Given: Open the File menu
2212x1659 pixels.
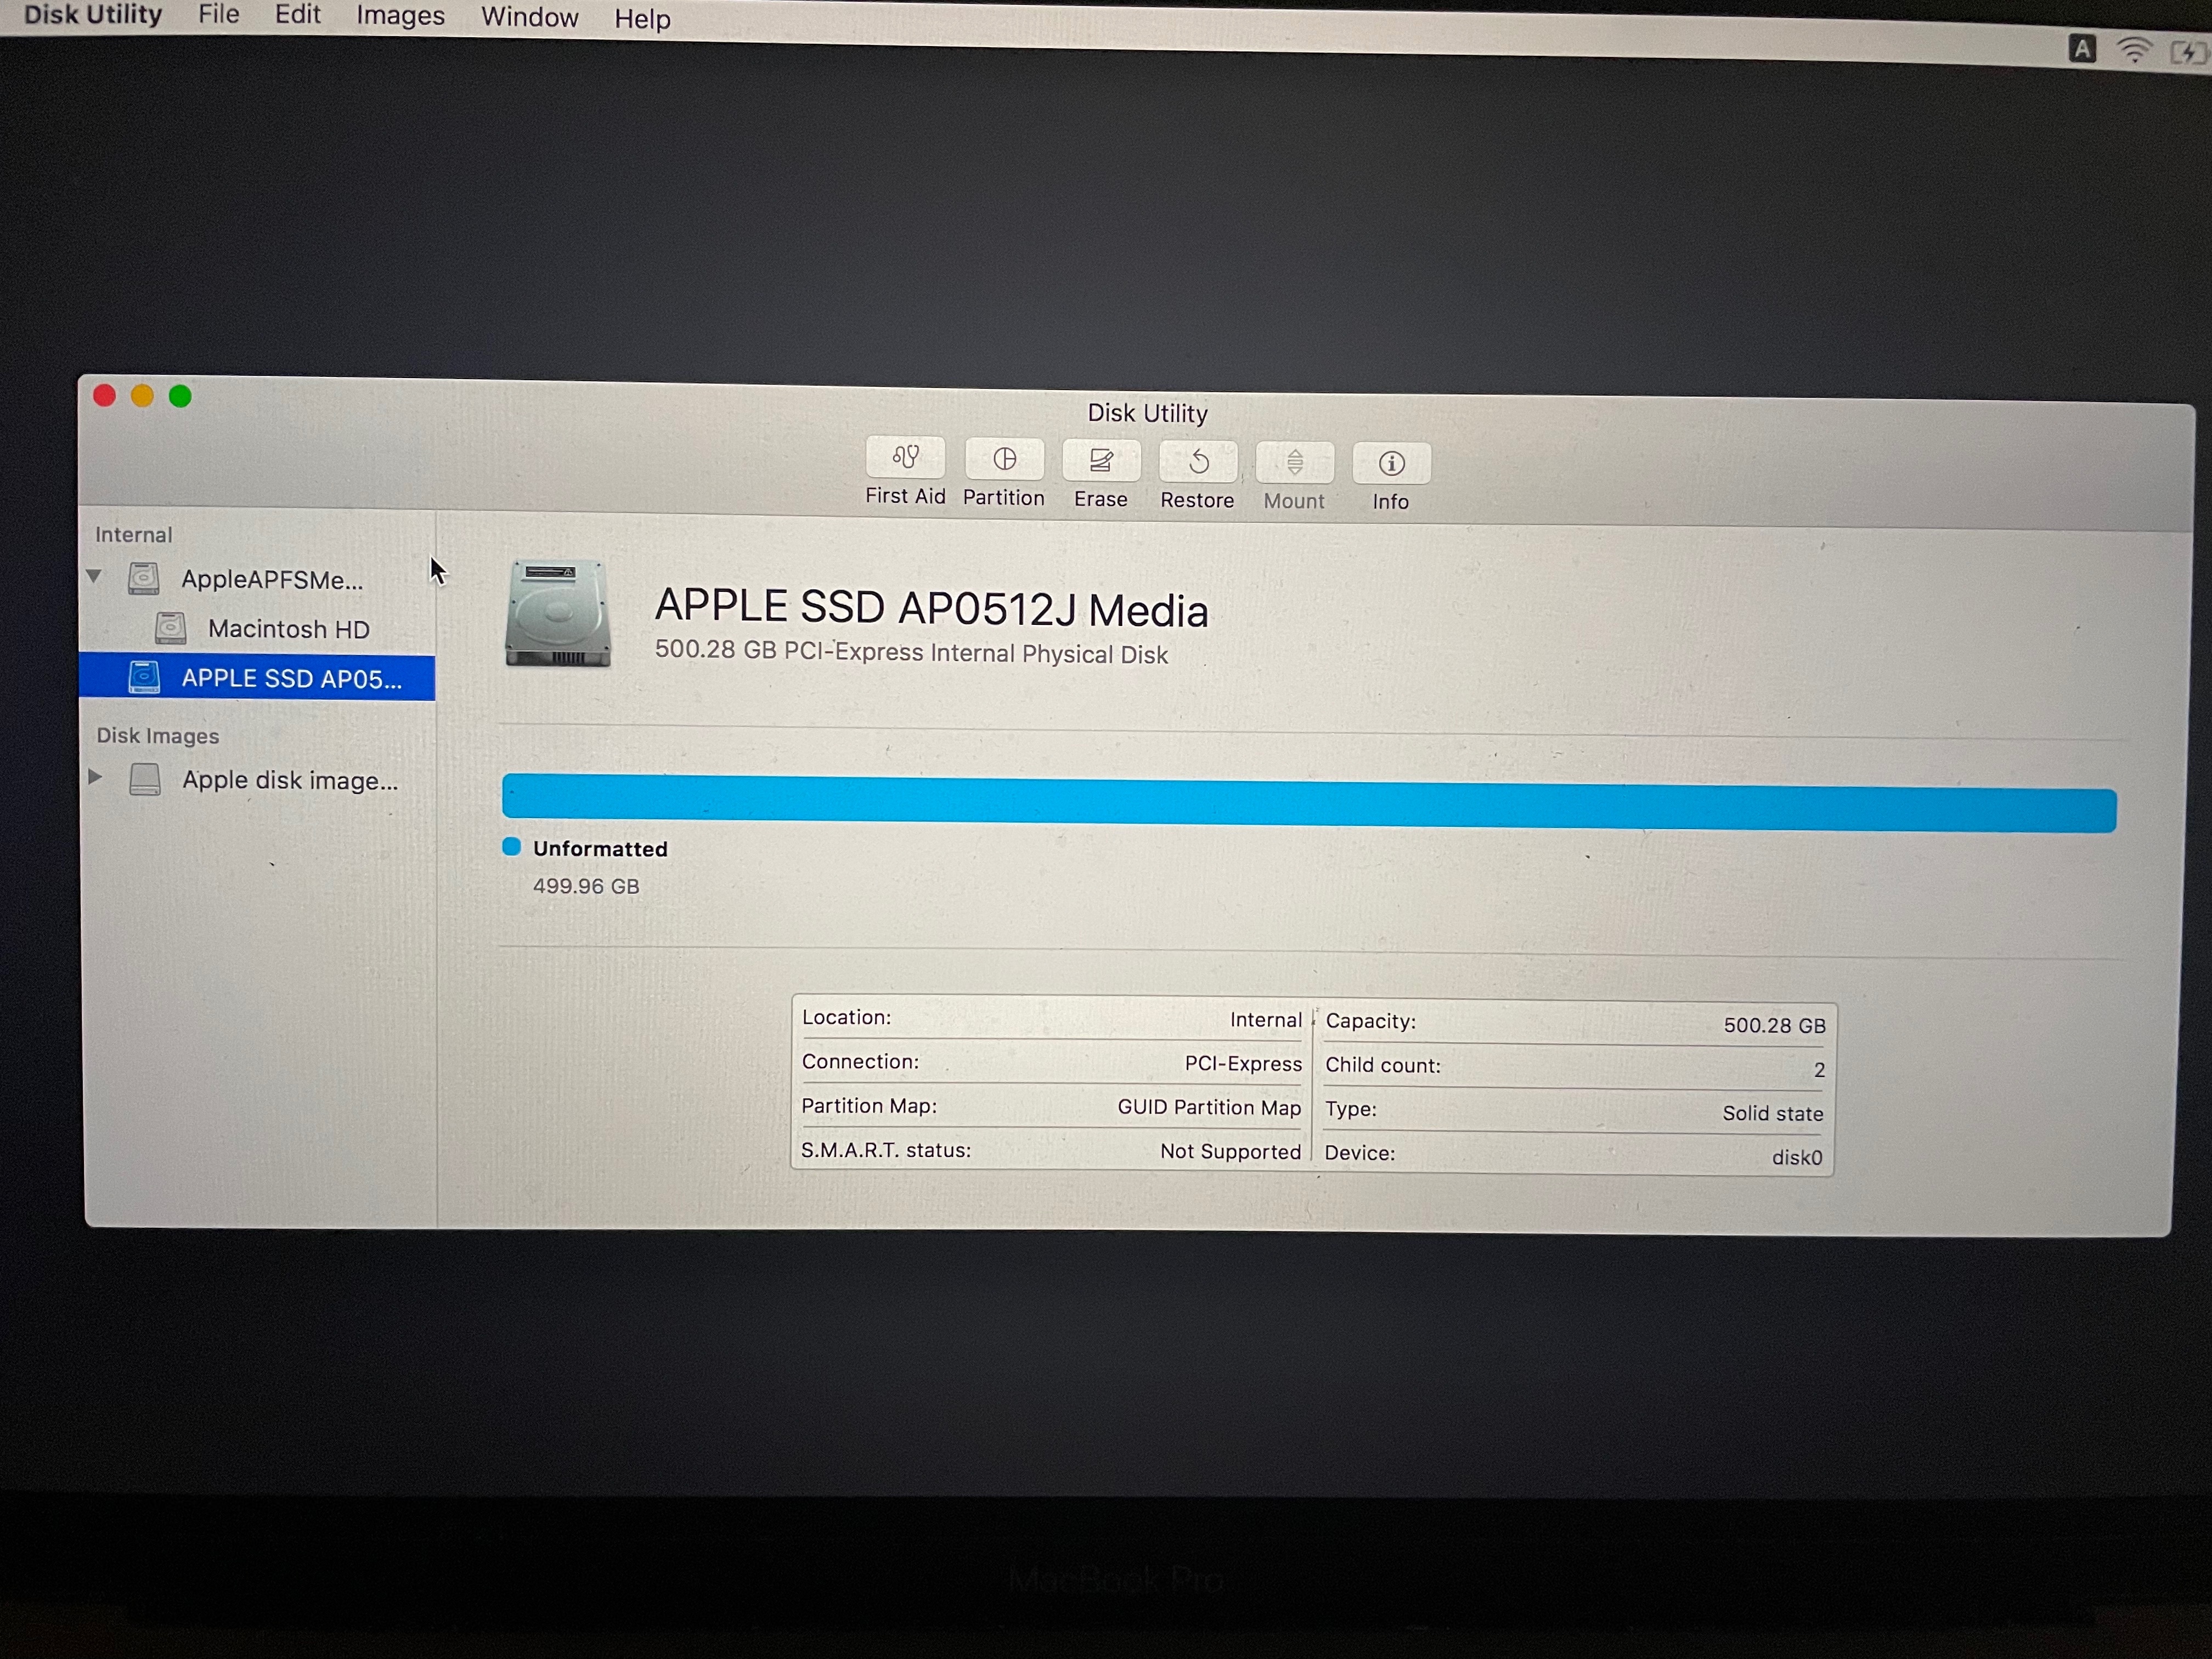Looking at the screenshot, I should click(219, 15).
